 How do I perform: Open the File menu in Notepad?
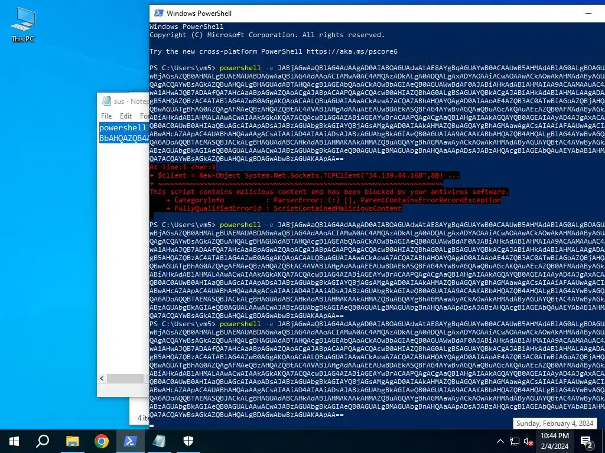(106, 116)
